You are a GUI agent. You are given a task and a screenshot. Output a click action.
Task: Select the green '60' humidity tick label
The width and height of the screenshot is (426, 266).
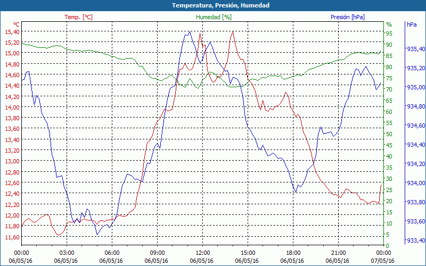(389, 112)
